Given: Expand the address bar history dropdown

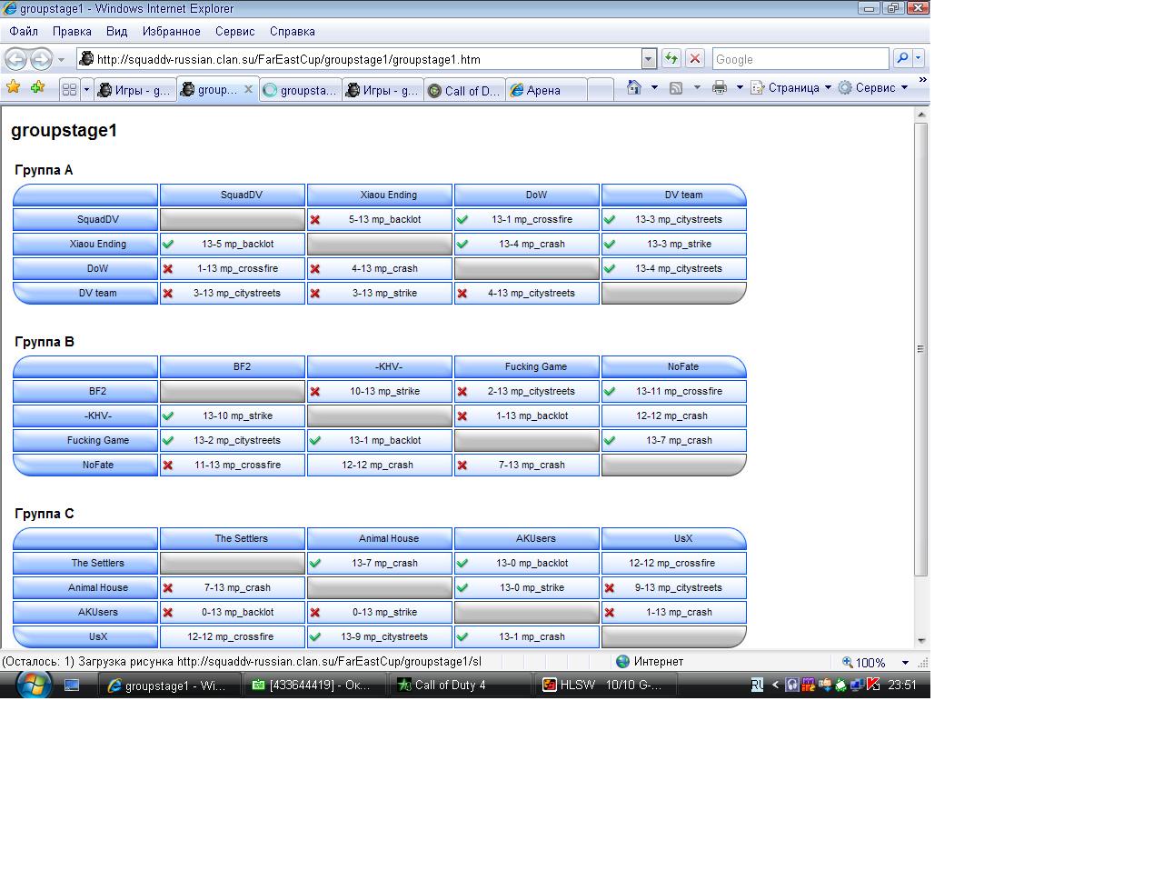Looking at the screenshot, I should click(649, 59).
